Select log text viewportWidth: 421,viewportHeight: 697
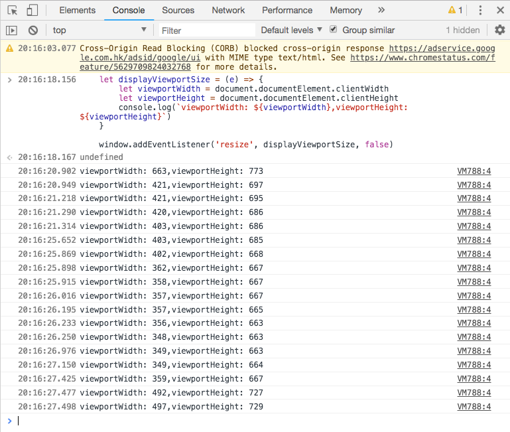The image size is (510, 432). [x=171, y=185]
